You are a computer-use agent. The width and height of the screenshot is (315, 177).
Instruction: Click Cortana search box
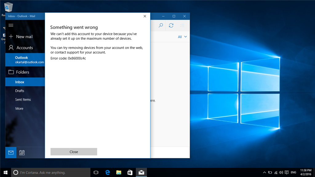(51, 172)
